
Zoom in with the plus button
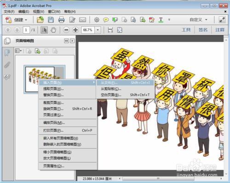[x=75, y=30]
